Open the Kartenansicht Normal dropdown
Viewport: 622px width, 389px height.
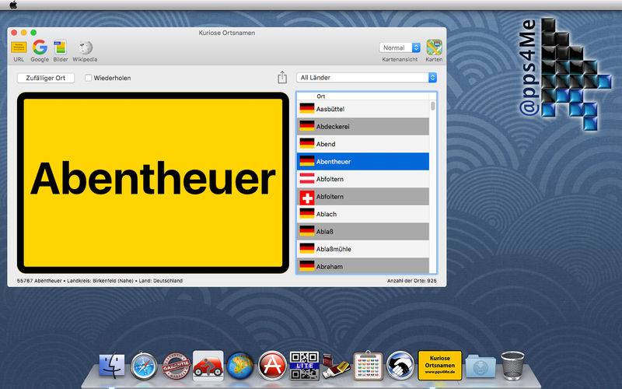click(400, 47)
